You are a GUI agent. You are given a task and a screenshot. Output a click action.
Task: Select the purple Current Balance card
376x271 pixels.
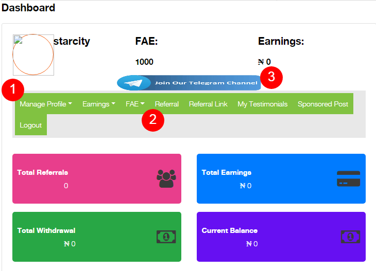coord(281,237)
